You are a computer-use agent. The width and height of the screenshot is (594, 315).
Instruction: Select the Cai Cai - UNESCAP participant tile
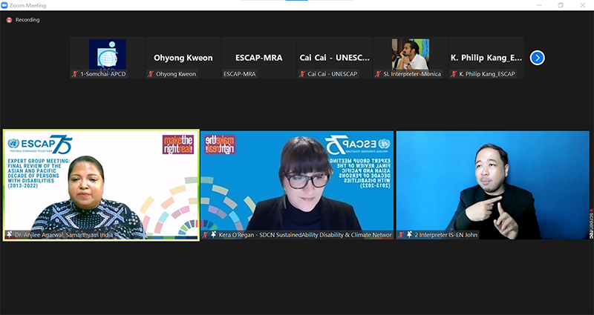(335, 58)
